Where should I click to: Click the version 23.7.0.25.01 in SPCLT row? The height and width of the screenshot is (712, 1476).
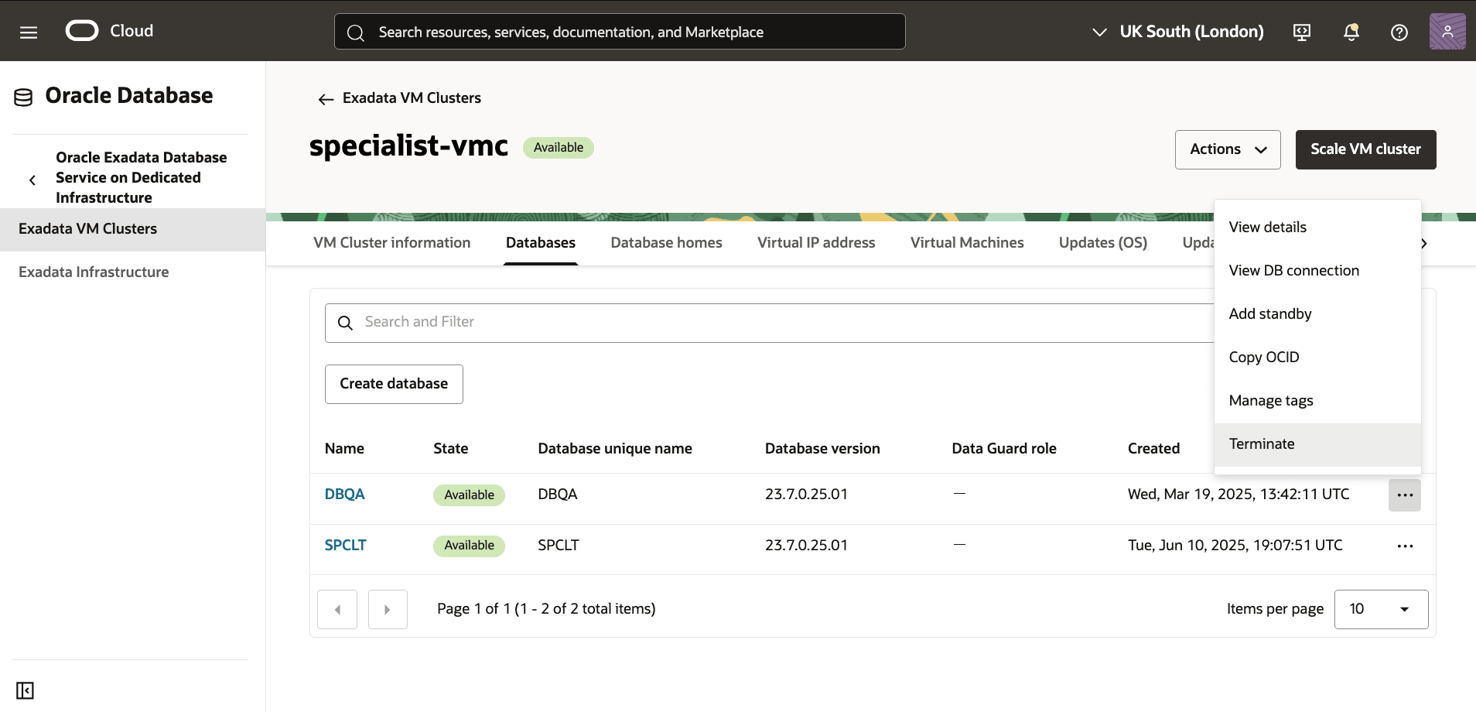806,546
